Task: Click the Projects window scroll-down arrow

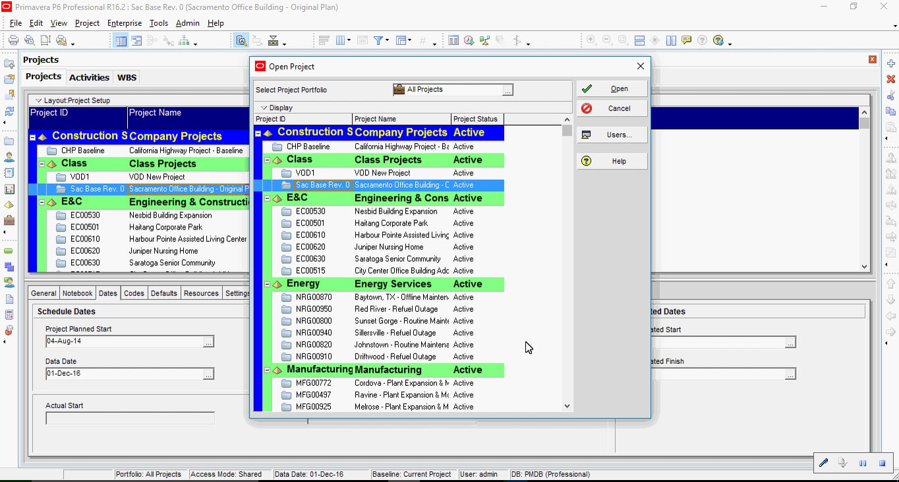Action: point(865,266)
